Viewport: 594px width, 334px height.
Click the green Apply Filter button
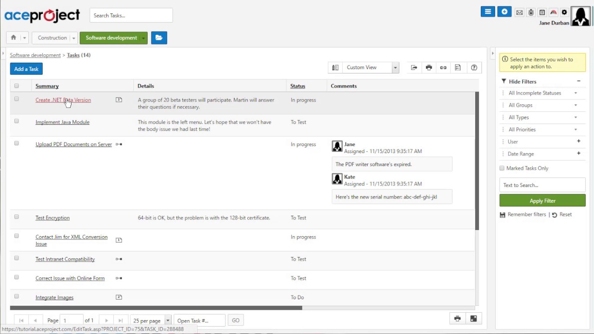click(x=542, y=200)
